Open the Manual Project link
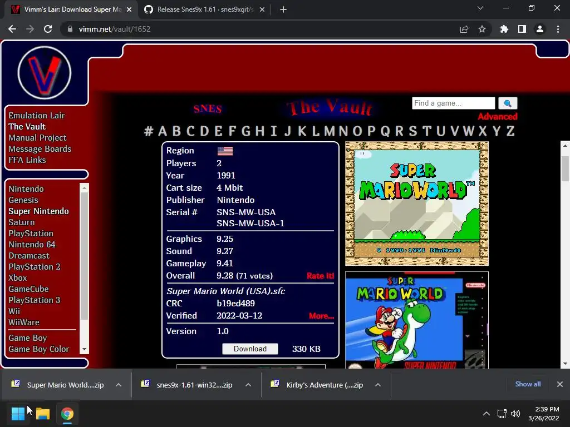The image size is (570, 427). 37,138
